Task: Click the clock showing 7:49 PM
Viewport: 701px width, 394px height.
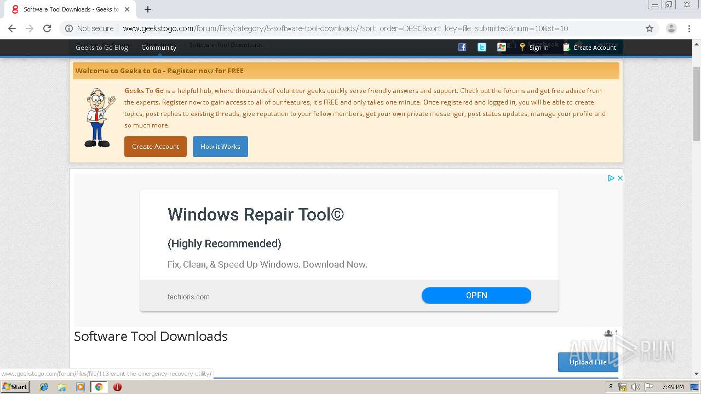Action: (673, 387)
